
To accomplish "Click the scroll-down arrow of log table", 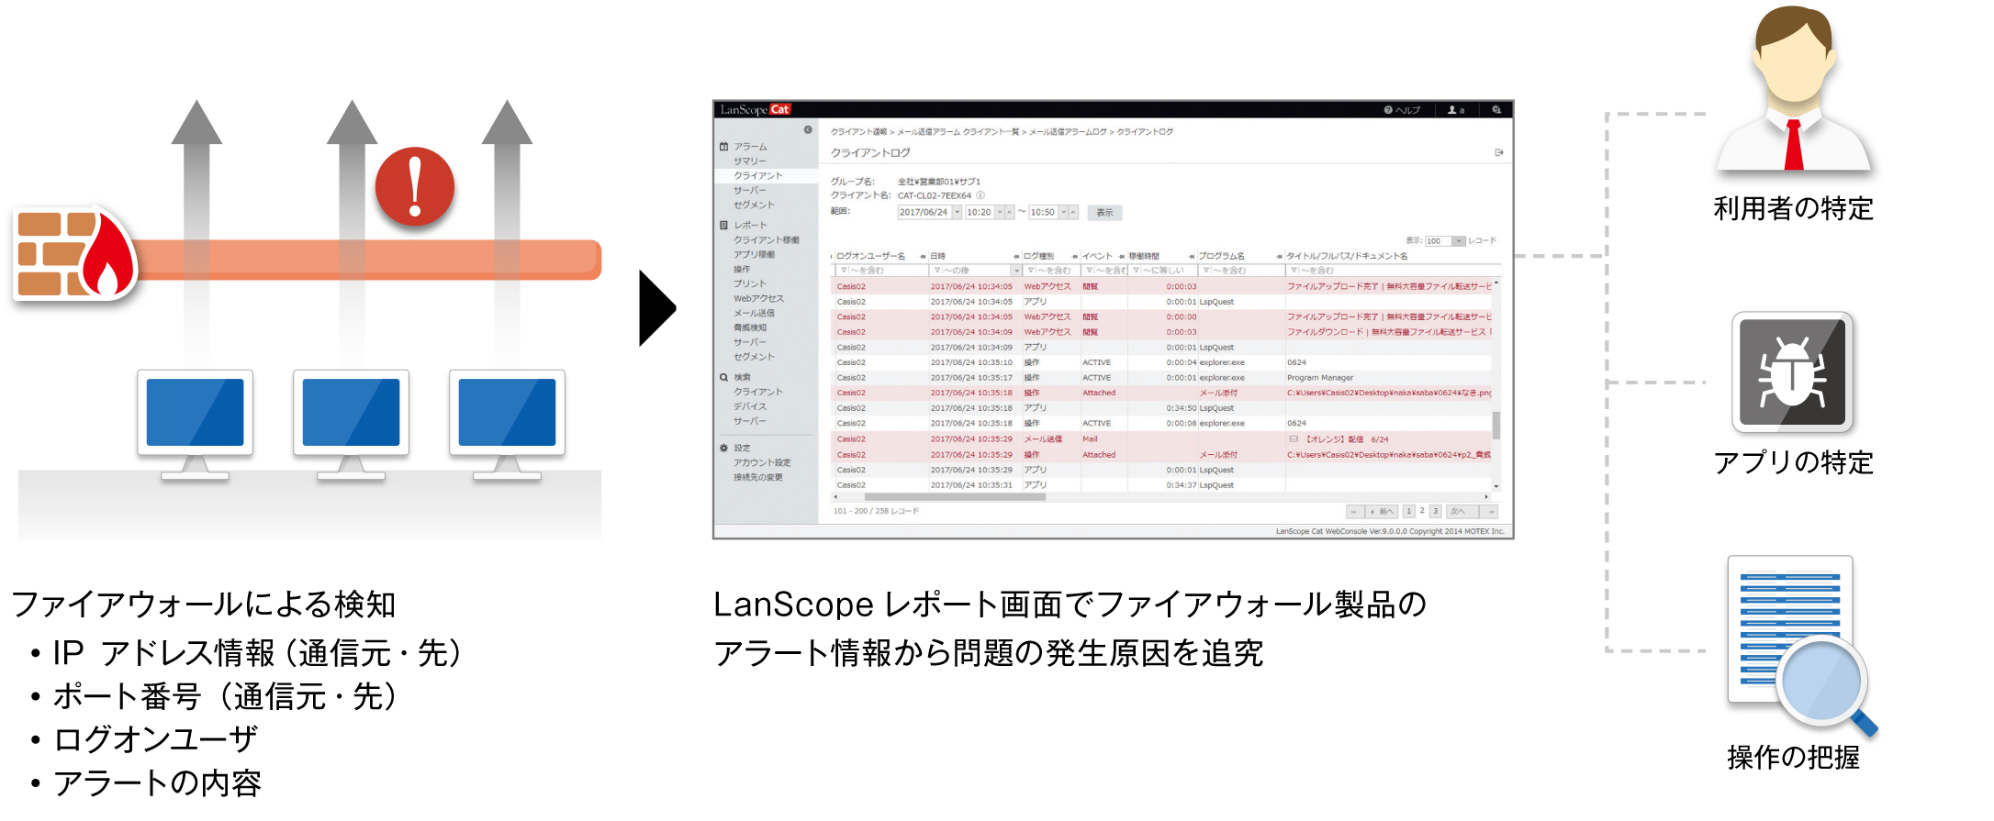I will pos(1496,486).
